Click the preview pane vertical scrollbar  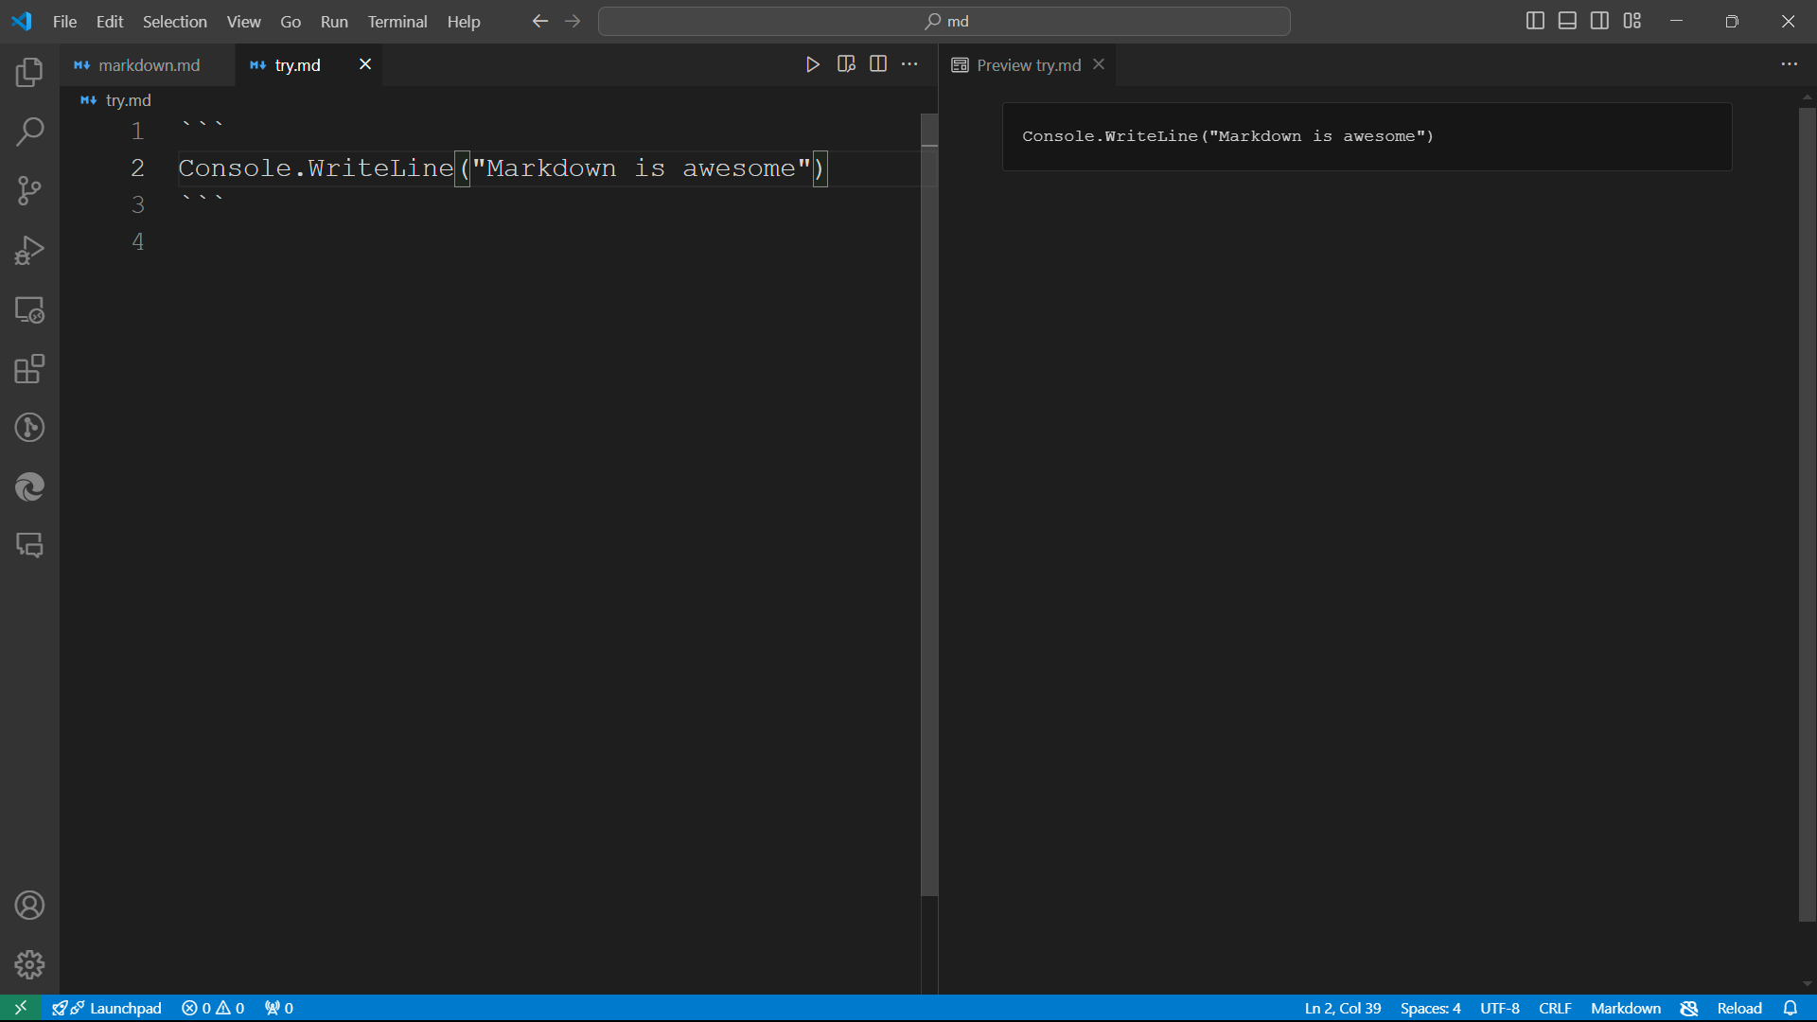(1808, 514)
